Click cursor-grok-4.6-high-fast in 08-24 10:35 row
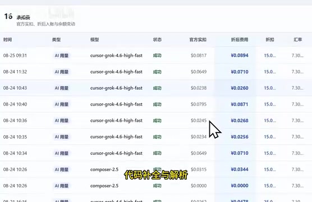 coord(116,137)
